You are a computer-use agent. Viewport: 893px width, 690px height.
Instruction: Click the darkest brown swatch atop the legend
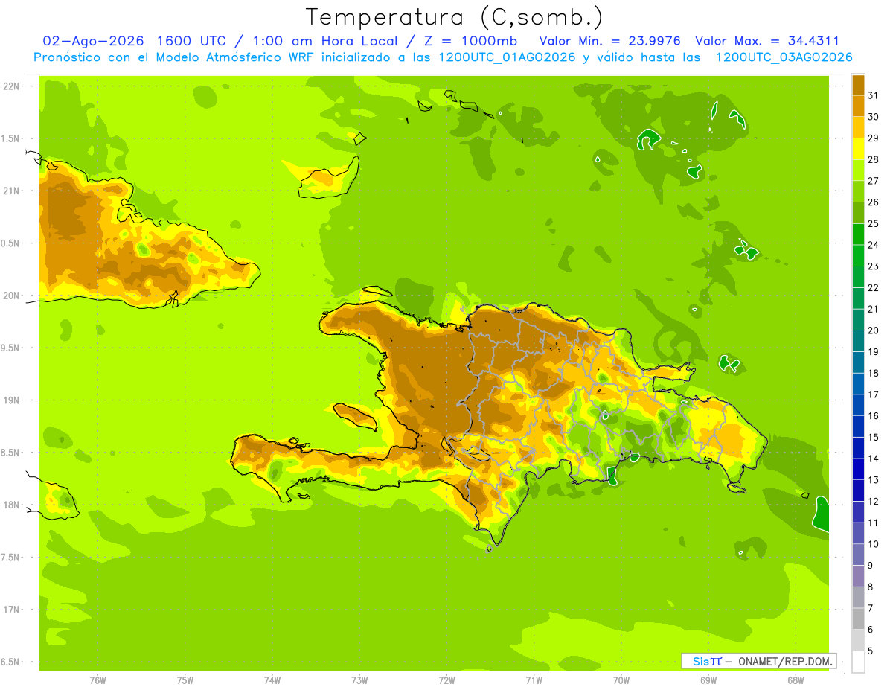(x=858, y=85)
